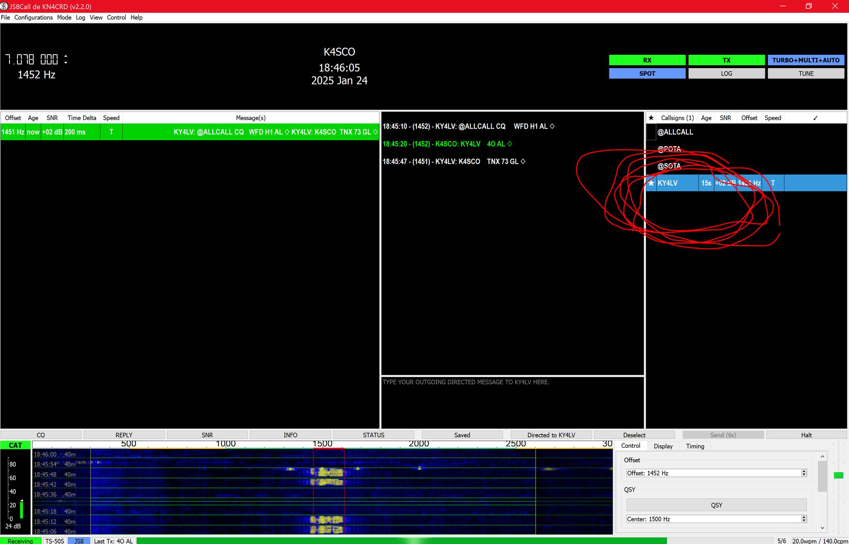This screenshot has width=849, height=544.
Task: Click the checkmark column header
Action: pos(815,118)
